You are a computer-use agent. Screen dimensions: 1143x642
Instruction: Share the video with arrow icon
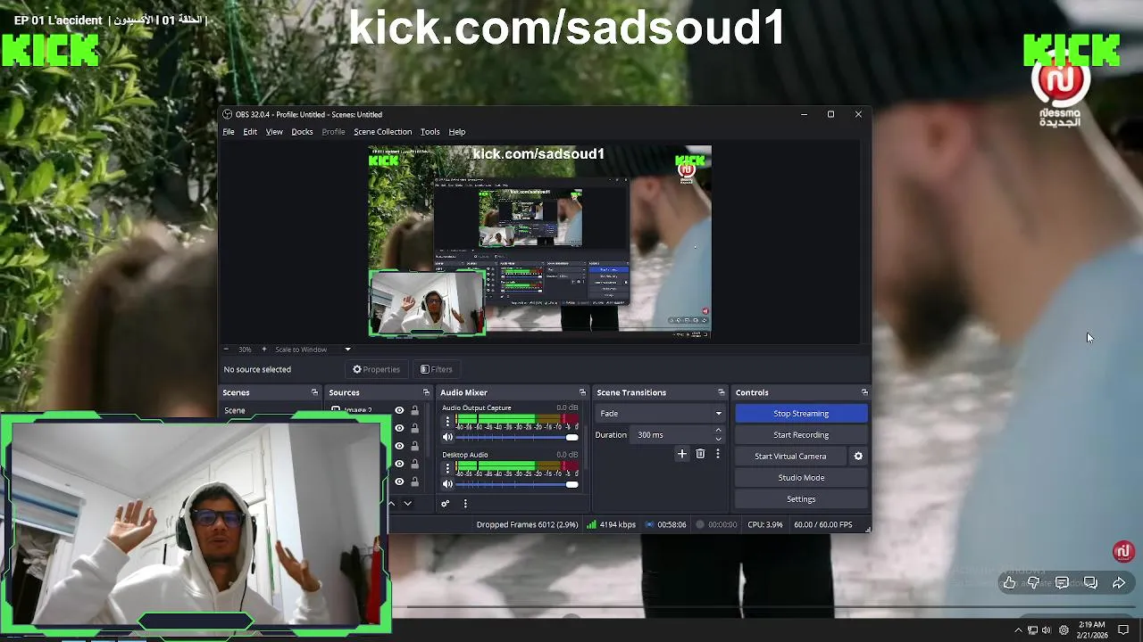coord(1119,582)
